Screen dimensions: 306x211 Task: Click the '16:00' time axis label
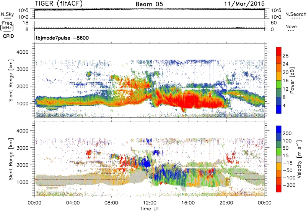188,203
